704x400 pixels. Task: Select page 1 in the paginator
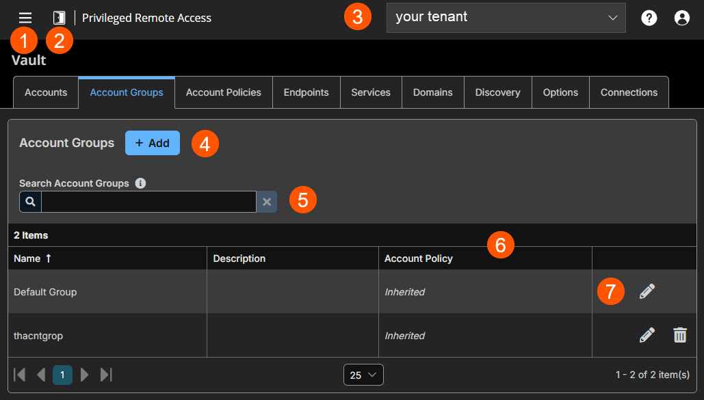click(x=62, y=375)
